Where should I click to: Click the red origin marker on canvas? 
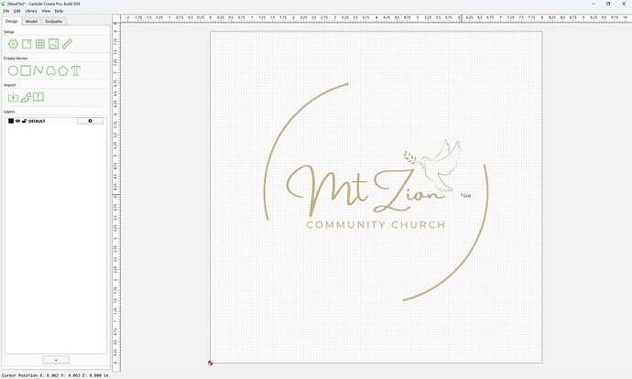[x=211, y=363]
